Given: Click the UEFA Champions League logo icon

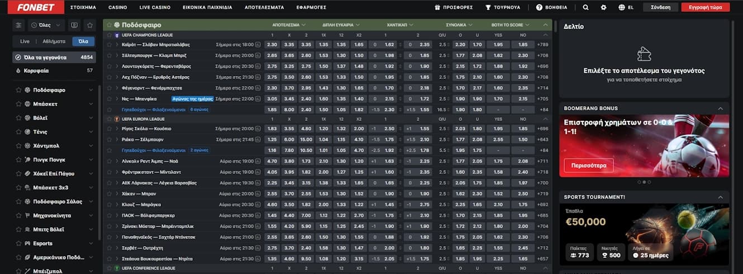Looking at the screenshot, I should click(117, 35).
